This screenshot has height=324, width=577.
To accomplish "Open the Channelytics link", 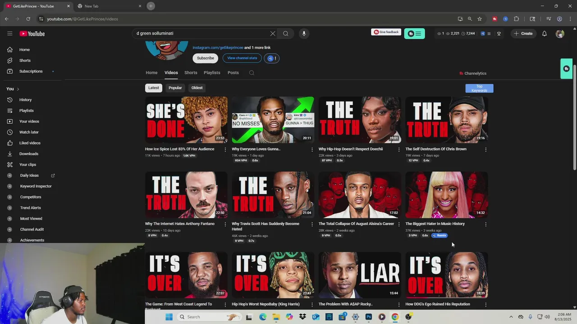I will pos(473,73).
